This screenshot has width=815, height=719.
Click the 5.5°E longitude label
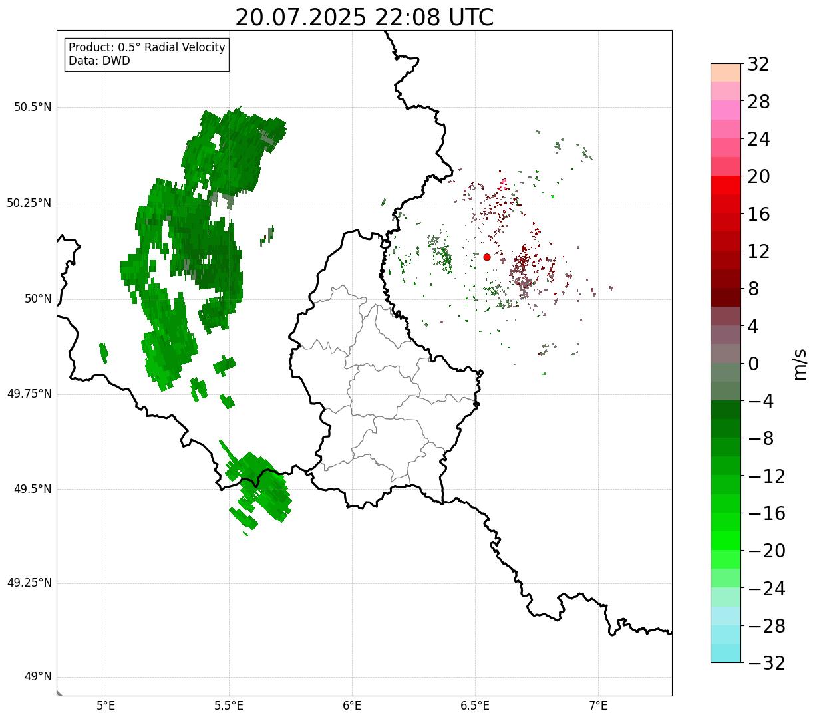229,706
